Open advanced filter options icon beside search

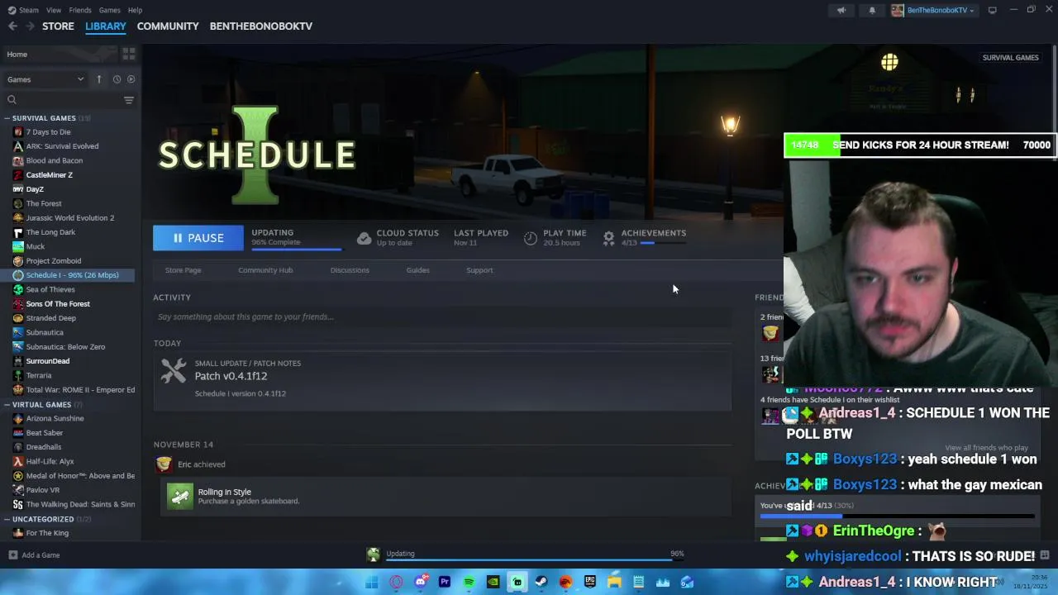pyautogui.click(x=129, y=100)
